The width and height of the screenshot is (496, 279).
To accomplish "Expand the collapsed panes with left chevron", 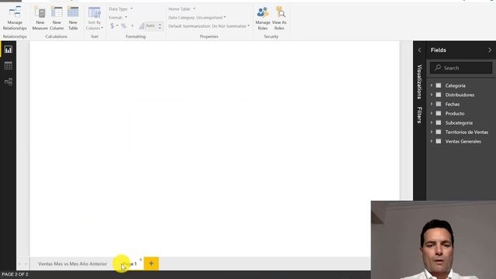I will (x=419, y=50).
